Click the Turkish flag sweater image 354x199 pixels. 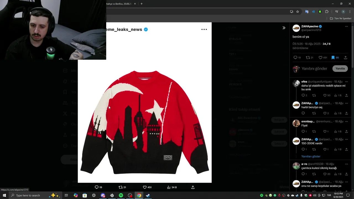click(145, 122)
